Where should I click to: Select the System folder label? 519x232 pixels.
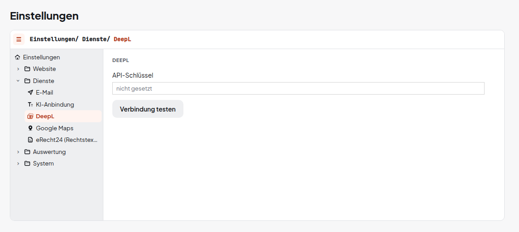pos(43,164)
